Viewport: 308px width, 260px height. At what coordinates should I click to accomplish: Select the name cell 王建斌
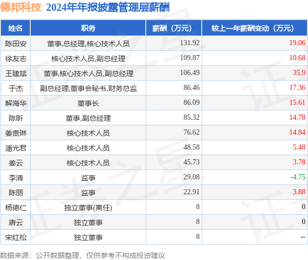pos(16,73)
